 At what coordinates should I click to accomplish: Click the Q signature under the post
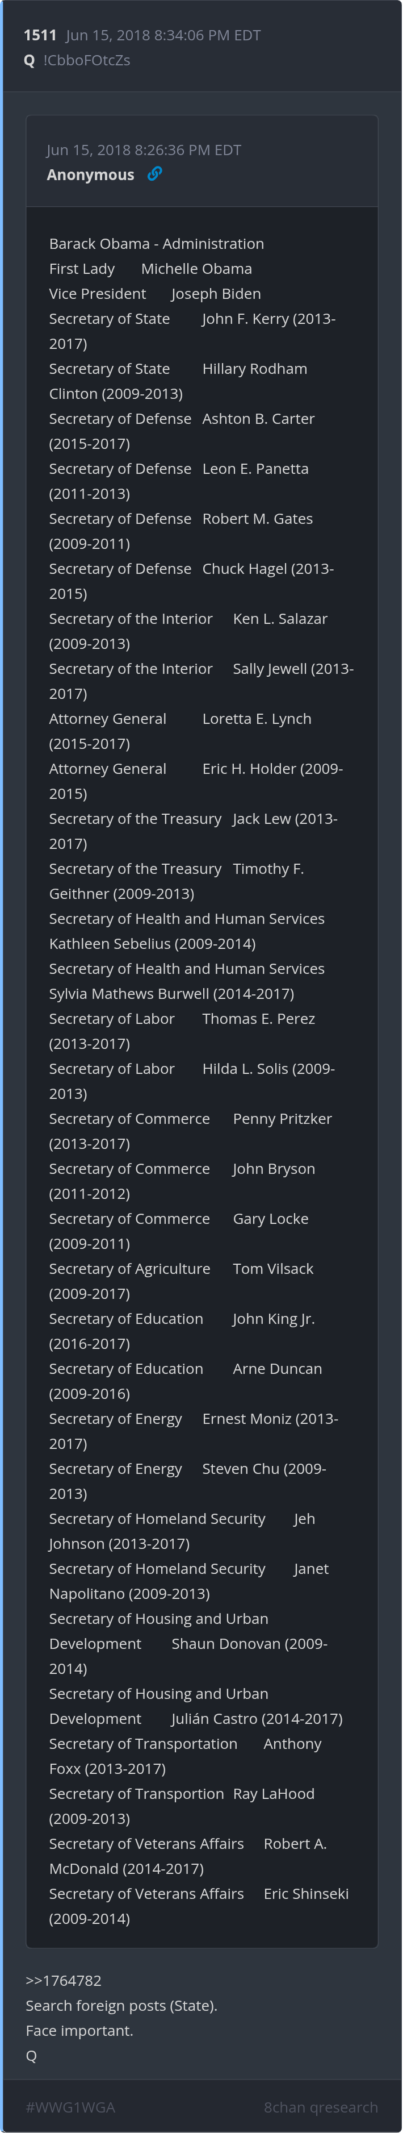[x=31, y=2055]
